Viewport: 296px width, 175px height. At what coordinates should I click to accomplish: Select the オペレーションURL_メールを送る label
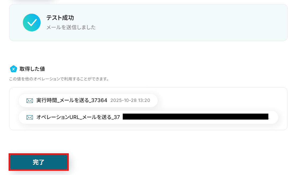[x=78, y=117]
